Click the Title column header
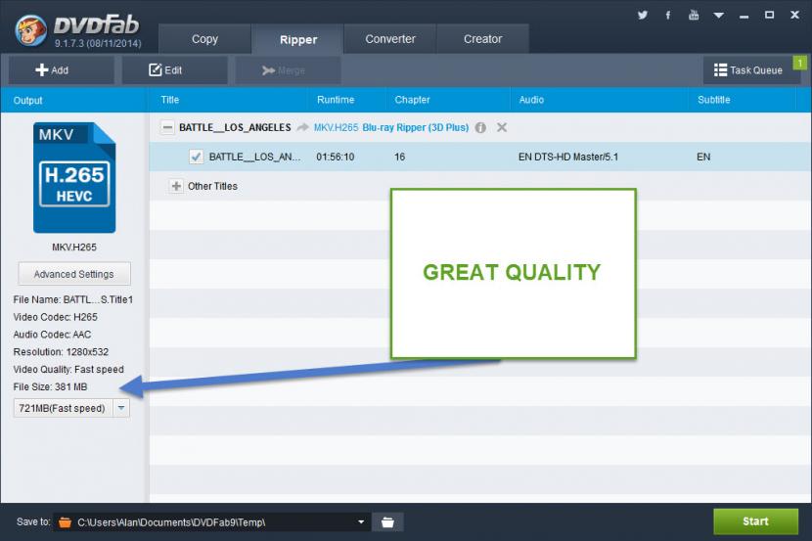 (170, 100)
